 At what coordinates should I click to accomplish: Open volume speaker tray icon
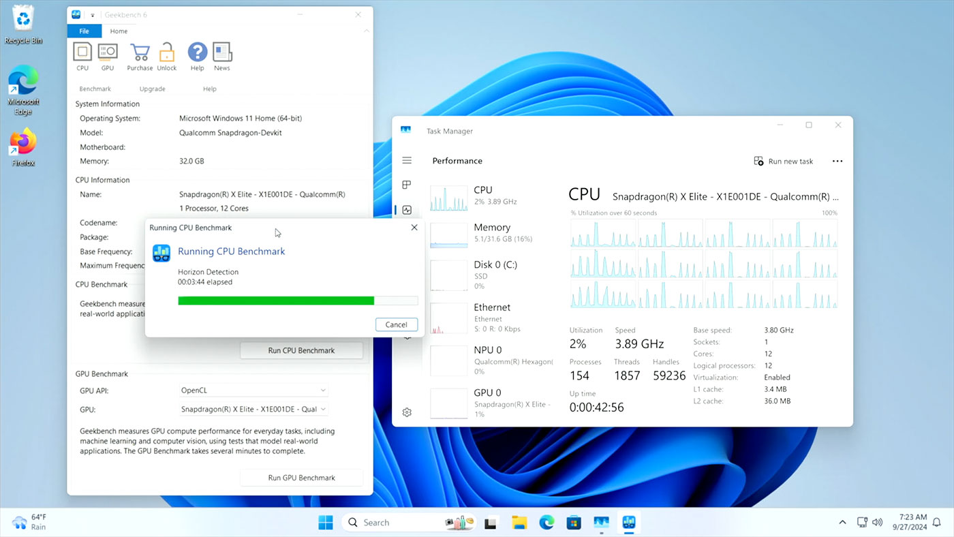pyautogui.click(x=877, y=522)
